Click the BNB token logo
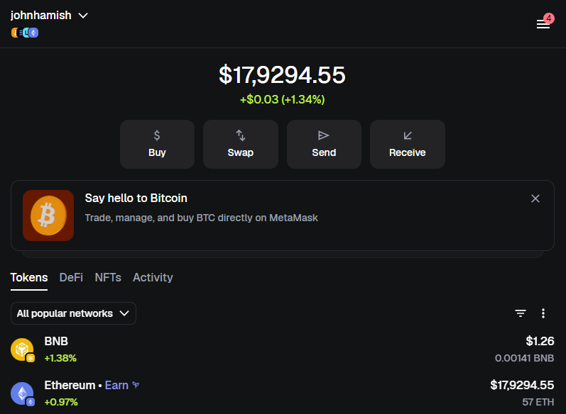This screenshot has width=566, height=414. (x=23, y=349)
